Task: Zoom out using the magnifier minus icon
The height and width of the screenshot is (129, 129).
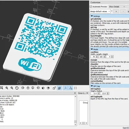Action: (12, 88)
